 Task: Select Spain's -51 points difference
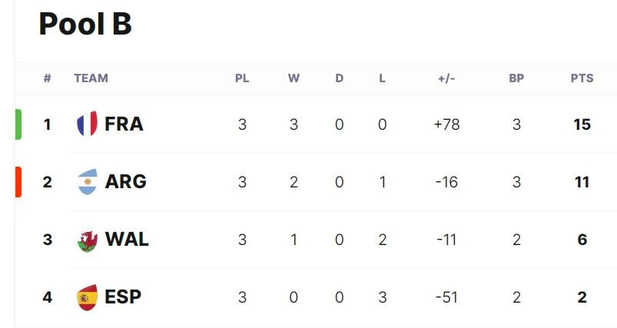pos(446,297)
